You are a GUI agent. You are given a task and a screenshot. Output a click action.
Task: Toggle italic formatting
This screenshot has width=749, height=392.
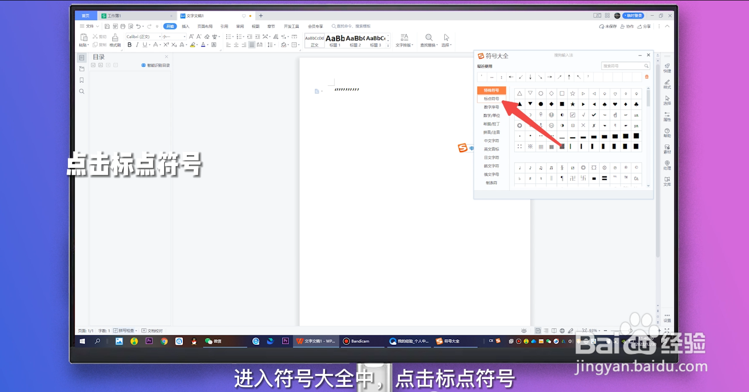pos(137,45)
